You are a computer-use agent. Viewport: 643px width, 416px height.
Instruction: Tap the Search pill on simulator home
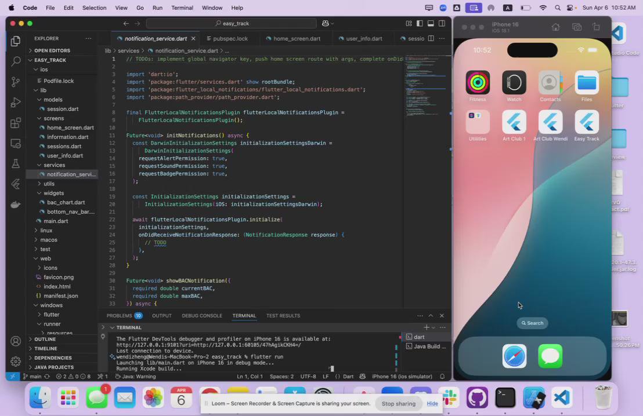pyautogui.click(x=532, y=323)
